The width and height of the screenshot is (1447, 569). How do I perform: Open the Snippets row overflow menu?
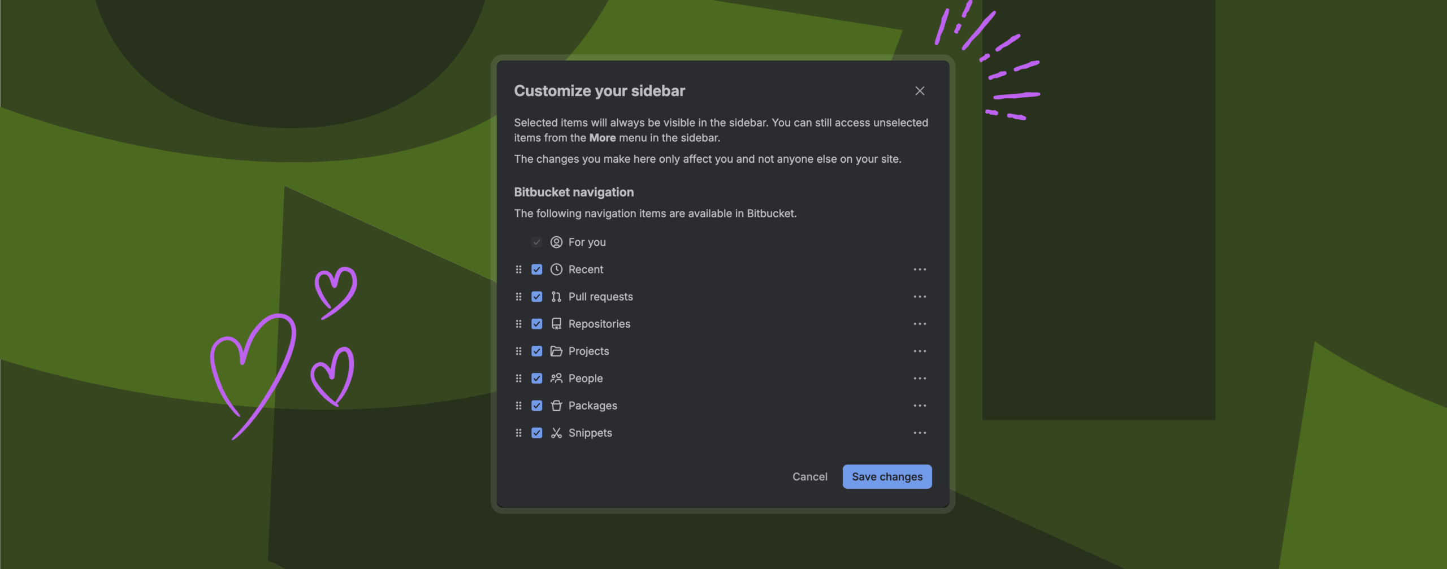pyautogui.click(x=920, y=432)
